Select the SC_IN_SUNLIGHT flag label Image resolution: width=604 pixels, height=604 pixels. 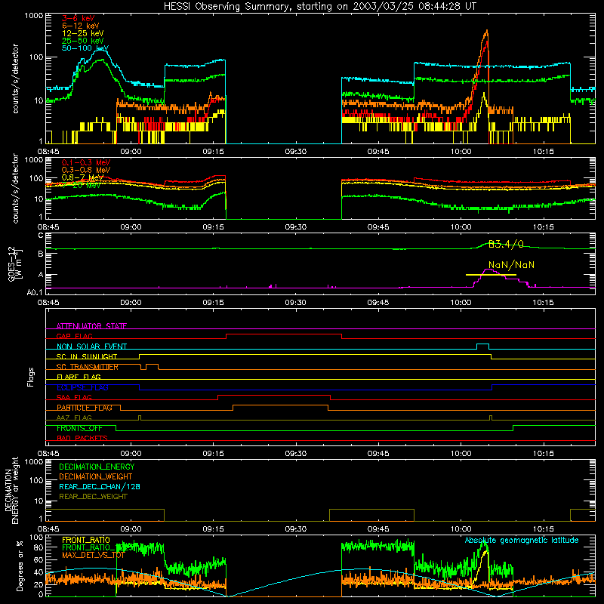87,356
